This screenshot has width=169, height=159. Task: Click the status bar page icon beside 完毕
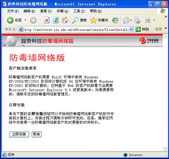(x=4, y=155)
